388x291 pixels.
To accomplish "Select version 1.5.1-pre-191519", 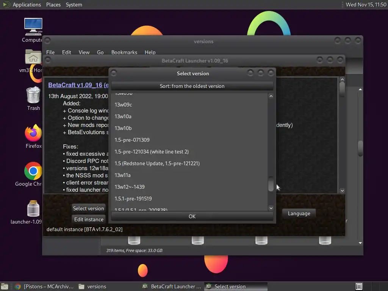I will coord(189,199).
